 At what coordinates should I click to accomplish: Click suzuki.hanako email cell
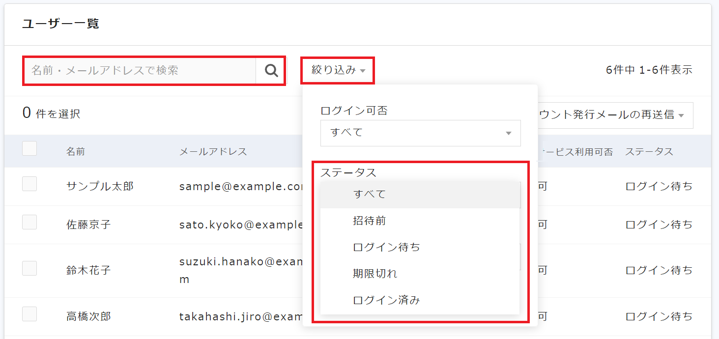pos(241,271)
